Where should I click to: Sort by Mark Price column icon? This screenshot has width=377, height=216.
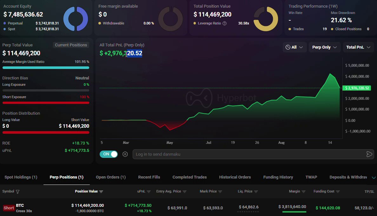click(x=220, y=192)
